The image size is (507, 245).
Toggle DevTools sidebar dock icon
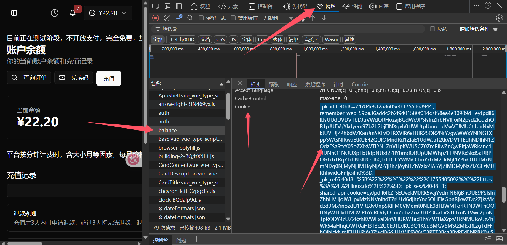(179, 6)
